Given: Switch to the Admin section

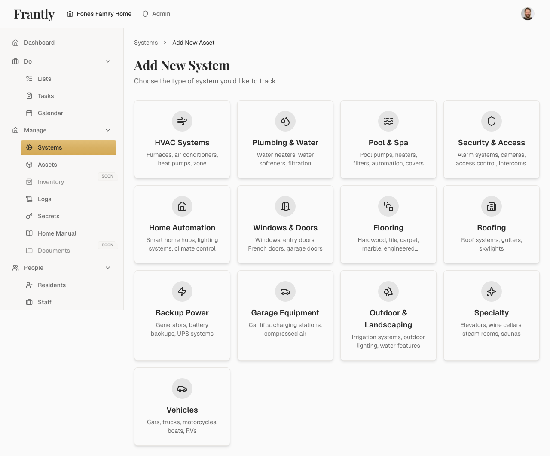Looking at the screenshot, I should (x=156, y=13).
